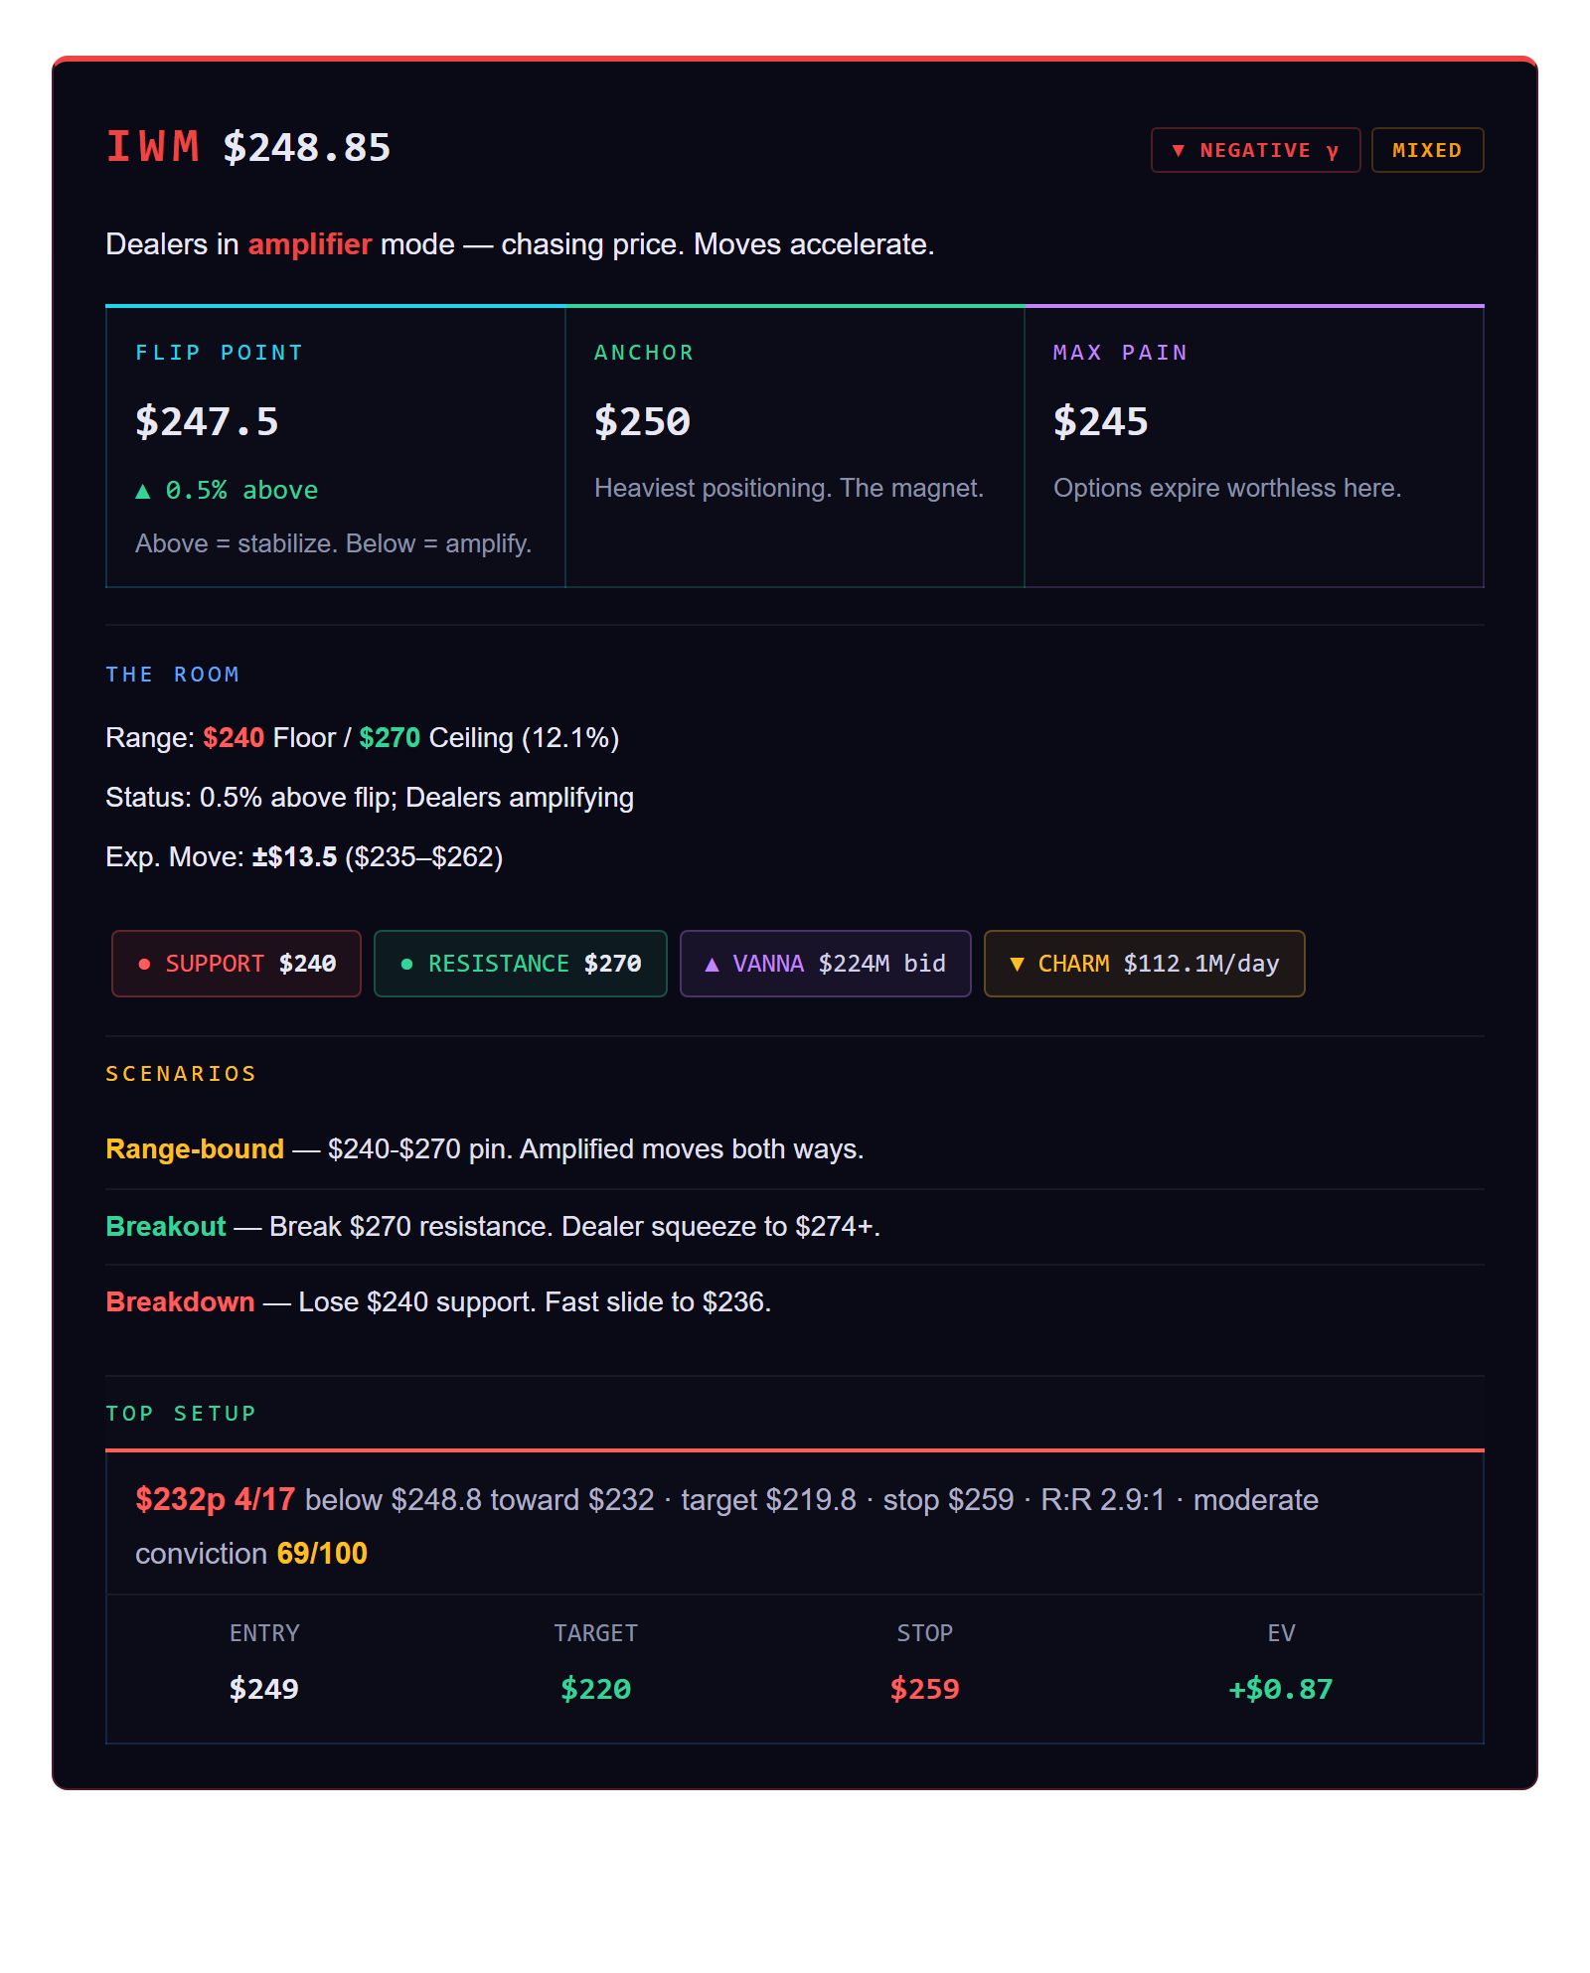Click the purple triangle in the Vanna chip

(712, 964)
